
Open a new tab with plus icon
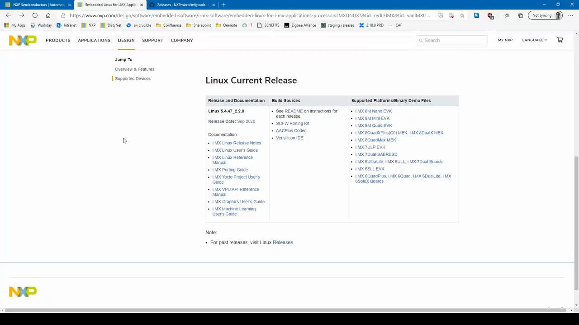(223, 5)
